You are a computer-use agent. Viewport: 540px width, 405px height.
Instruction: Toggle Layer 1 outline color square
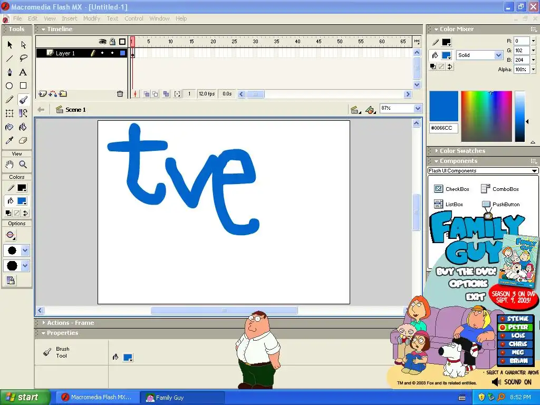tap(122, 53)
